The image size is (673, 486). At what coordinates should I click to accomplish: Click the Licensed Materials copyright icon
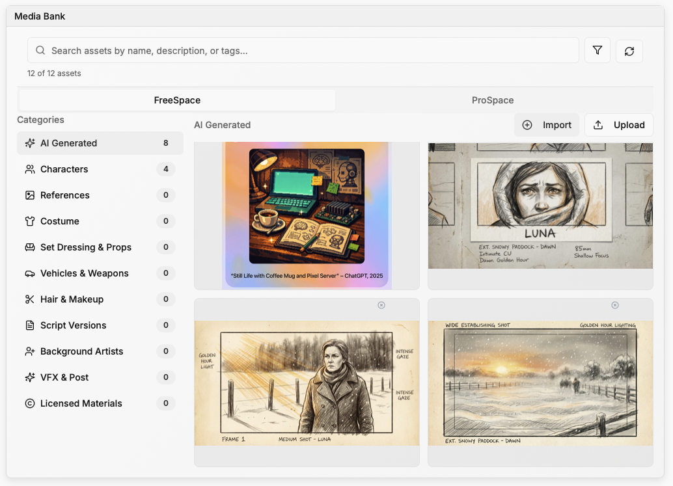pos(30,403)
